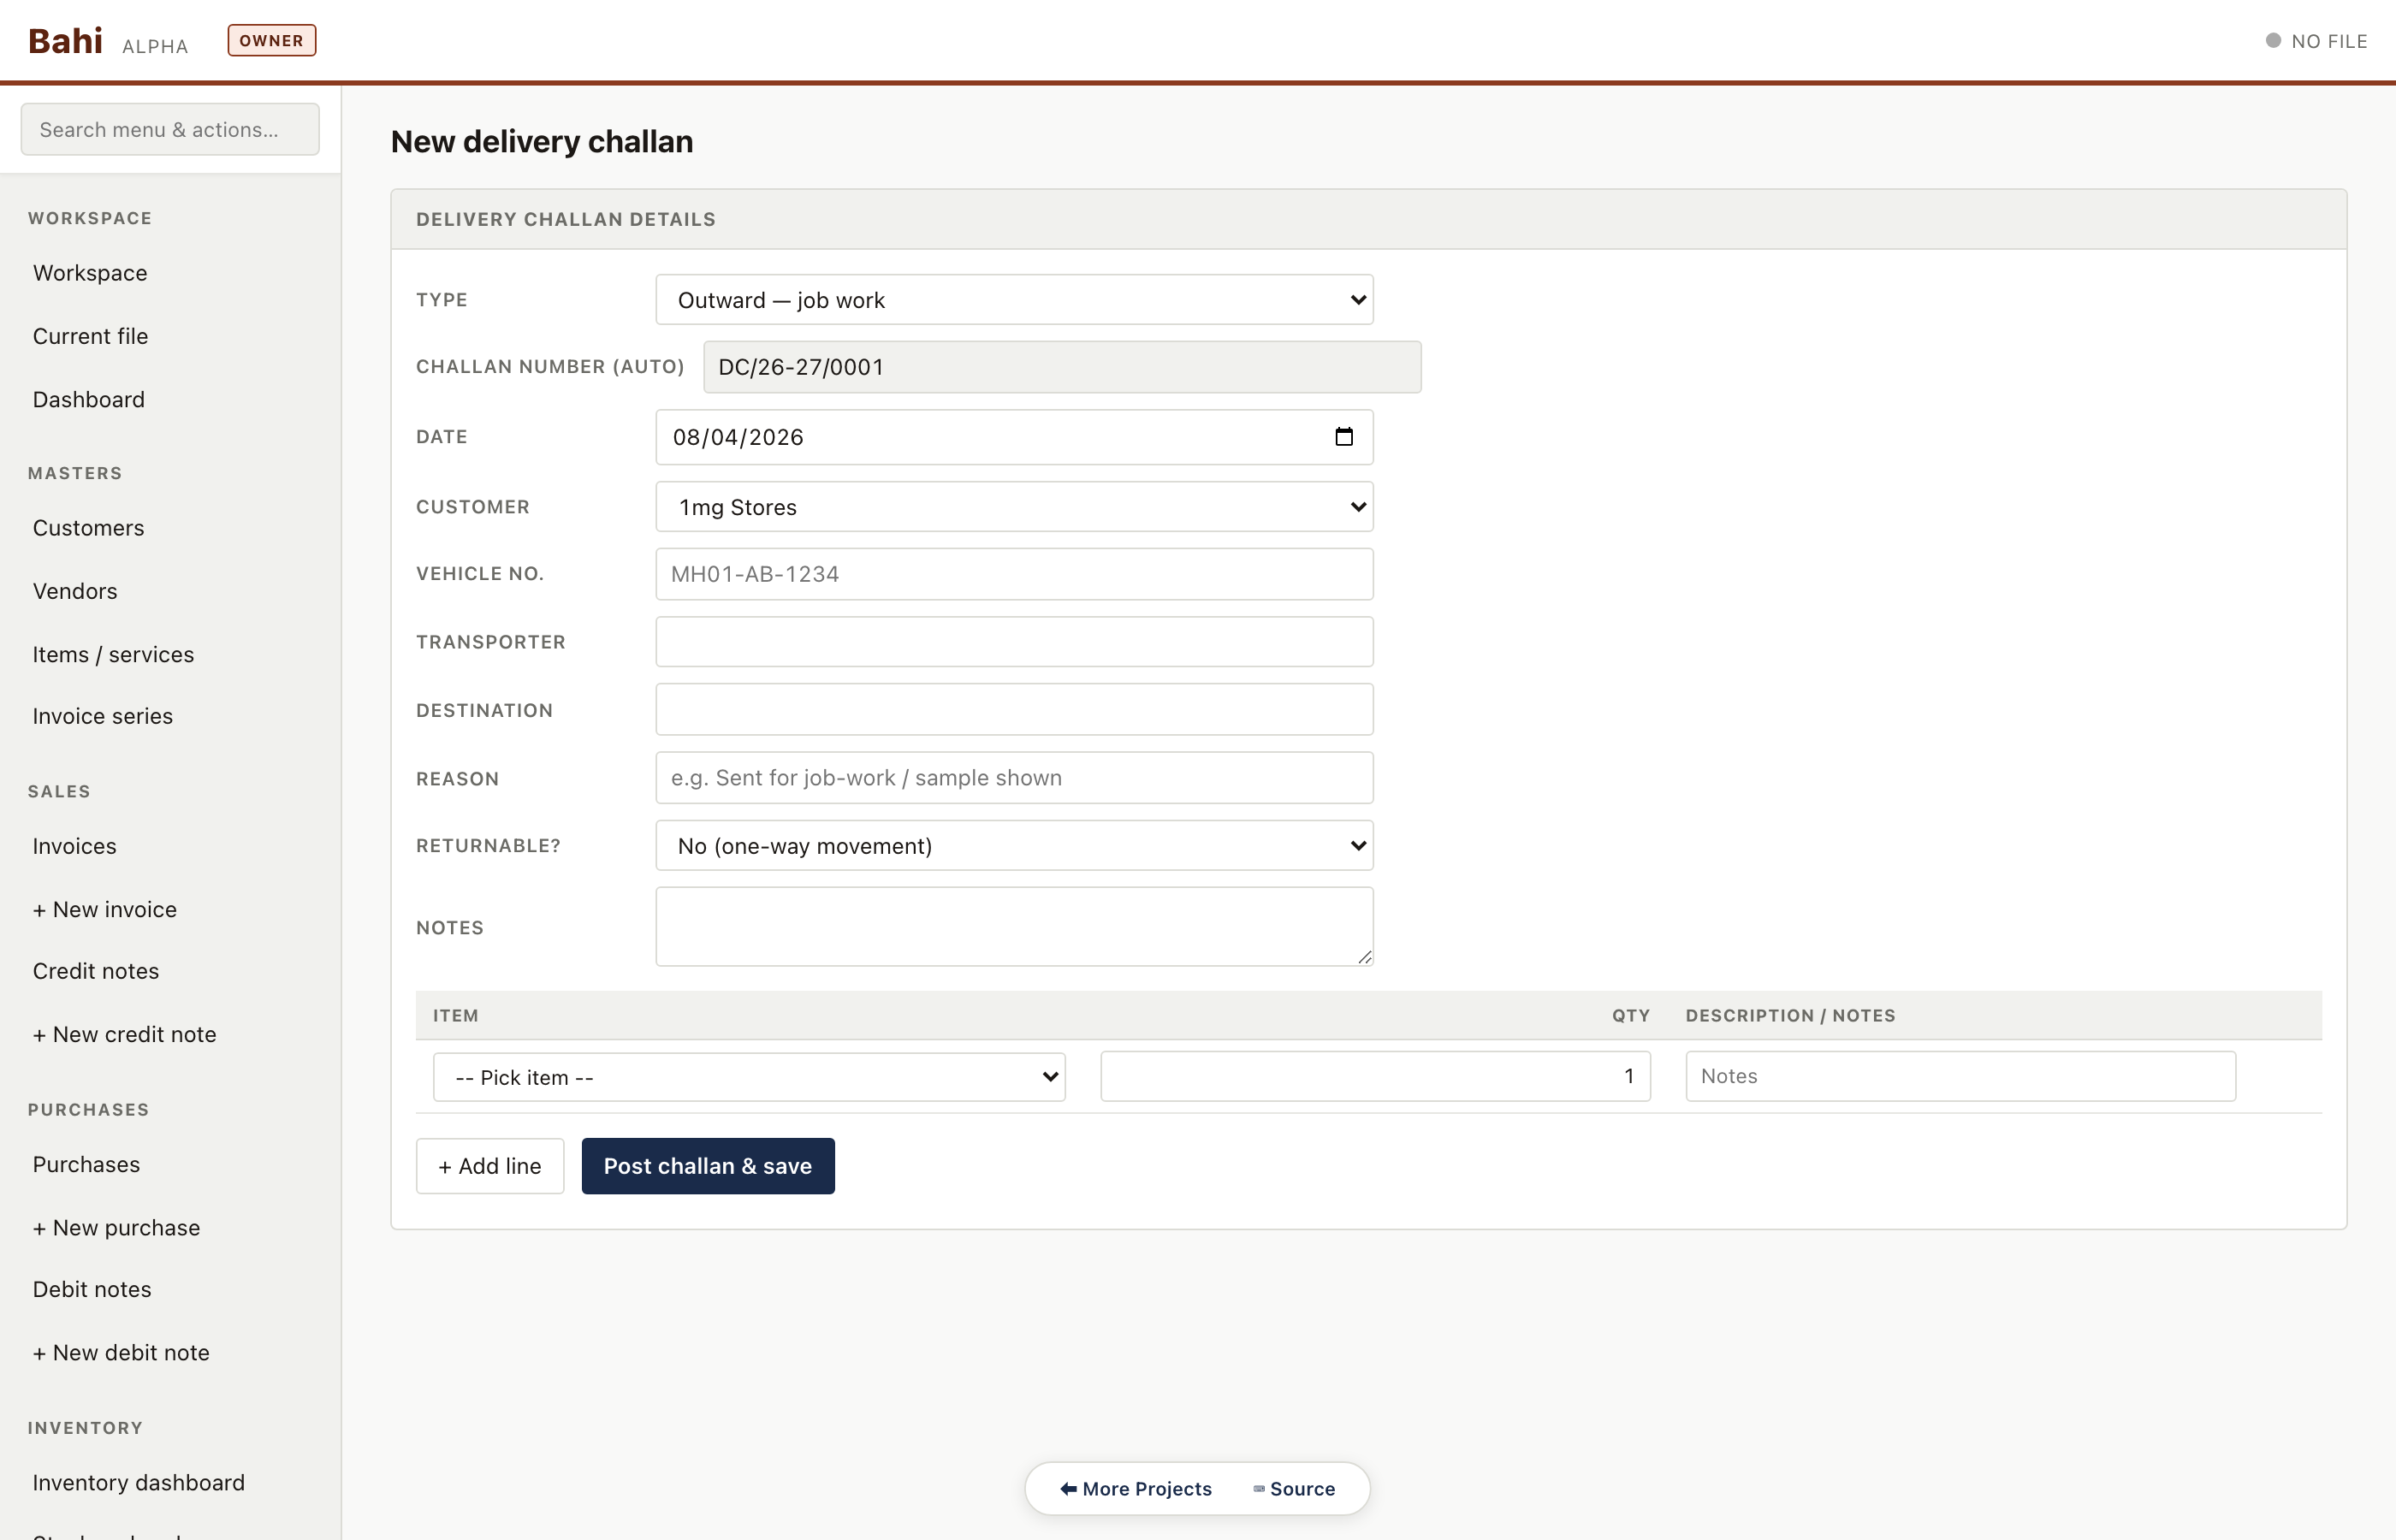Open Customers in sidebar
Image resolution: width=2396 pixels, height=1540 pixels.
coord(88,528)
